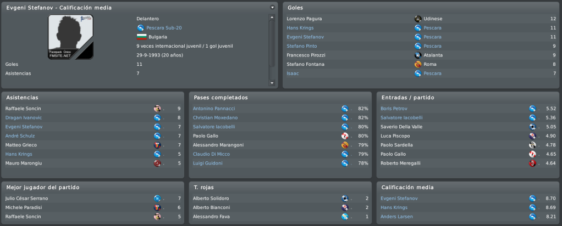This screenshot has width=562, height=226.
Task: Click the Bulgaria flag icon
Action: (141, 37)
